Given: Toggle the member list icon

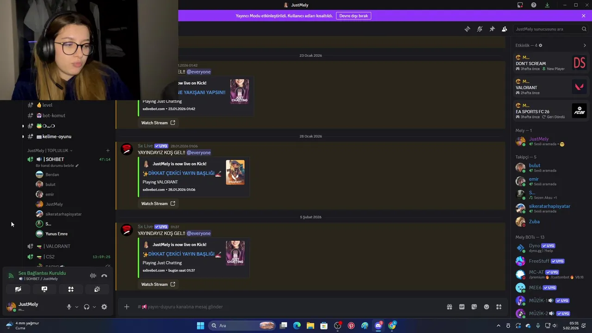Looking at the screenshot, I should pos(505,29).
